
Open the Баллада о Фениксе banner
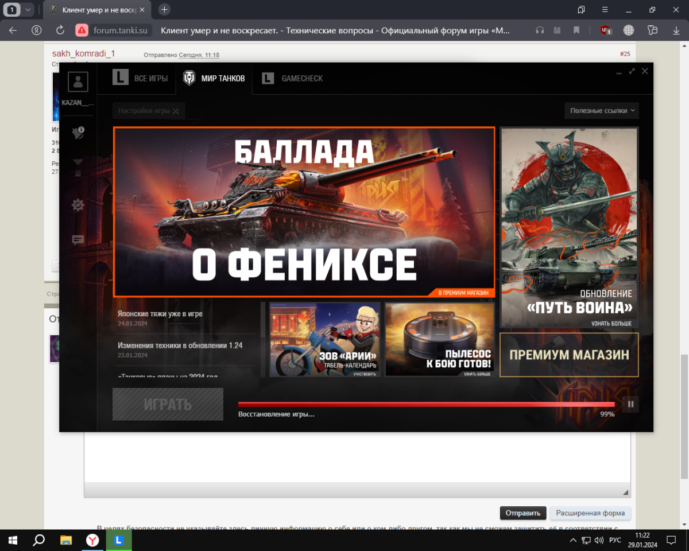tap(304, 212)
